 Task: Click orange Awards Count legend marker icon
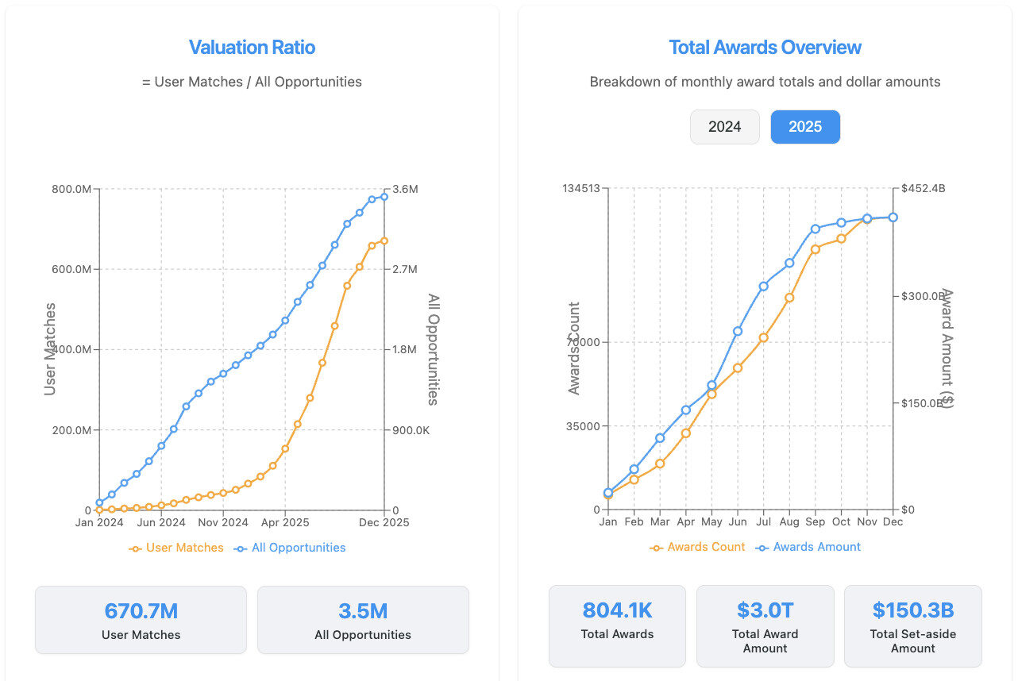tap(657, 548)
